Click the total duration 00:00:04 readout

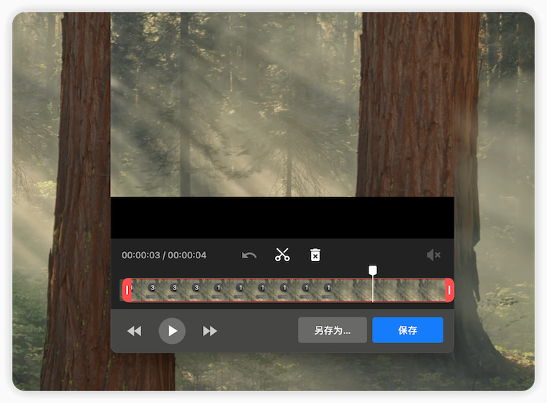click(x=187, y=255)
